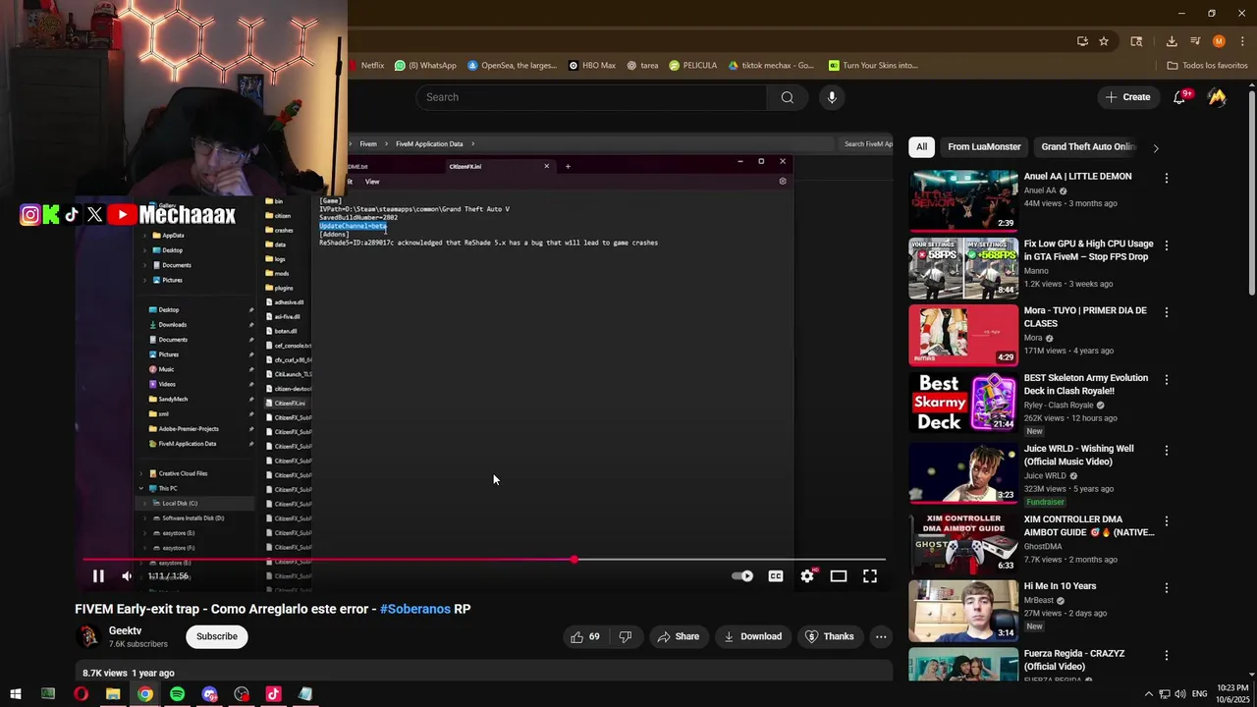The height and width of the screenshot is (707, 1257).
Task: Open Chrome three-dot menu
Action: [1241, 41]
